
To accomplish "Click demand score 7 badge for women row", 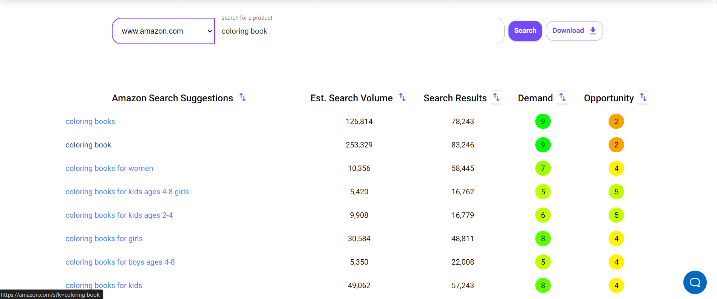I will click(x=543, y=168).
